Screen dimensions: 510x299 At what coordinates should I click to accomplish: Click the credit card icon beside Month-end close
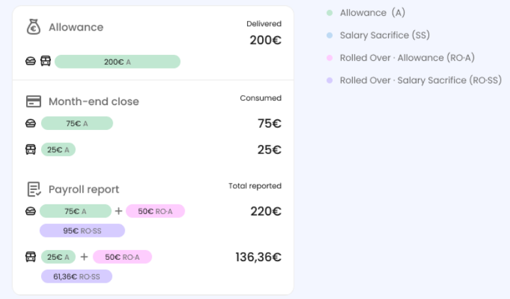(33, 101)
